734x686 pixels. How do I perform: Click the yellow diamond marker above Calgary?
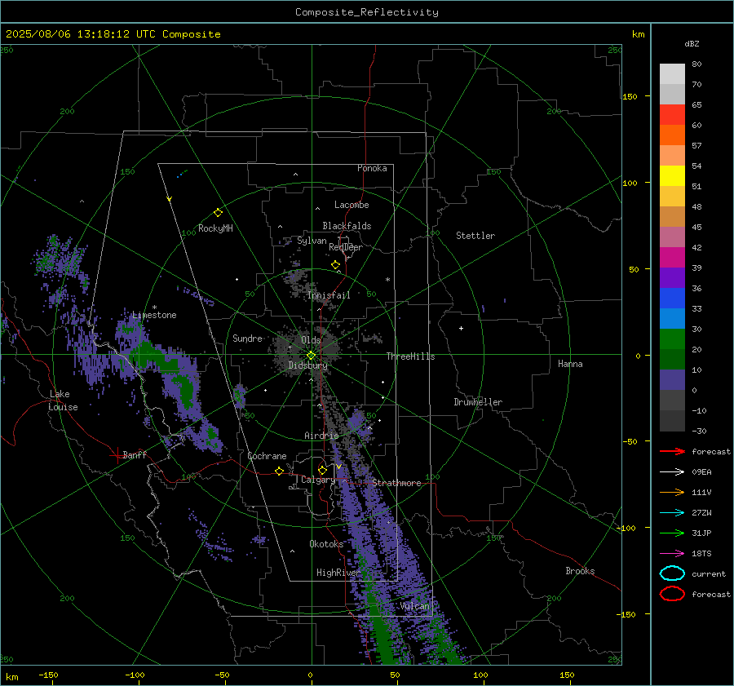[322, 470]
